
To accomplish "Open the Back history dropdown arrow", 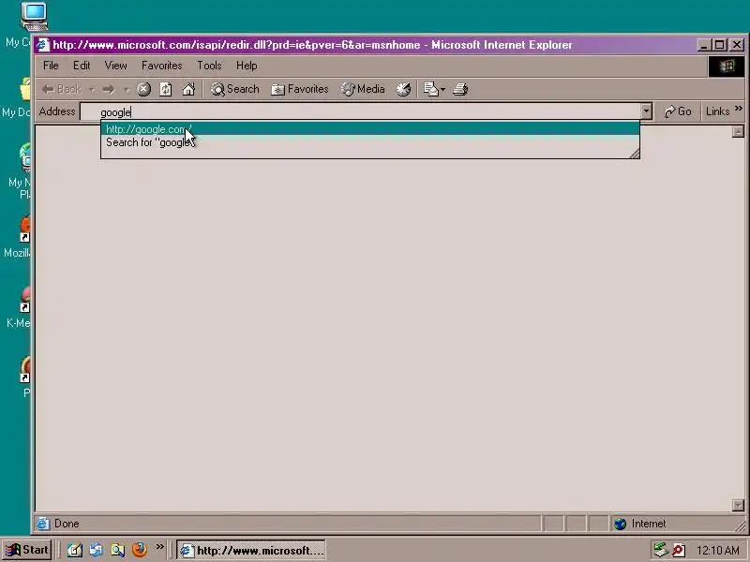I will pos(92,89).
